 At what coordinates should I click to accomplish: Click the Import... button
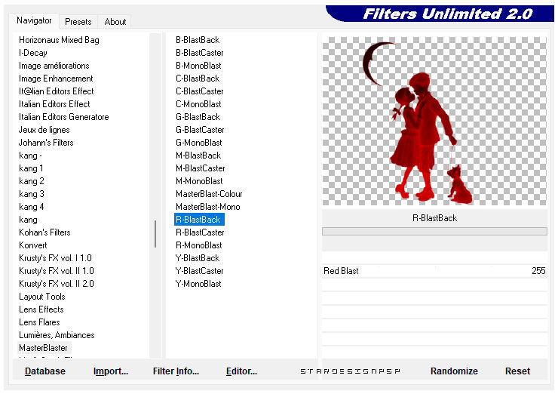[111, 371]
